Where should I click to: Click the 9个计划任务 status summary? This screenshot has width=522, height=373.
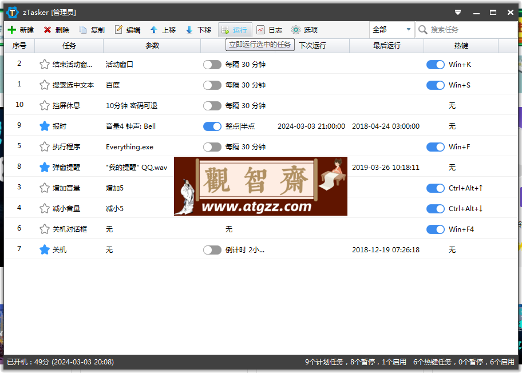(x=355, y=362)
